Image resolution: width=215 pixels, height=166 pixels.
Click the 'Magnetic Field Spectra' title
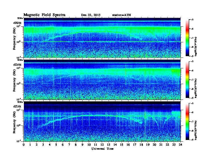[x=45, y=15]
